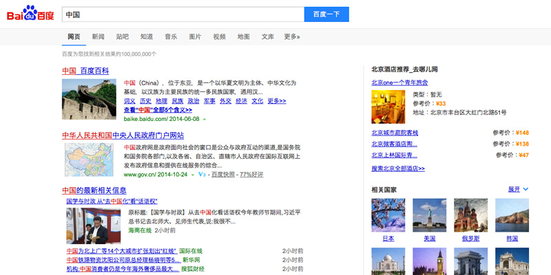Click the hostel room photo thumbnail

pos(388,107)
